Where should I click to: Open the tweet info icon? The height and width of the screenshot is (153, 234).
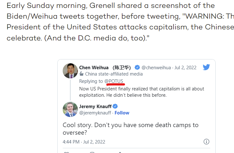206,142
